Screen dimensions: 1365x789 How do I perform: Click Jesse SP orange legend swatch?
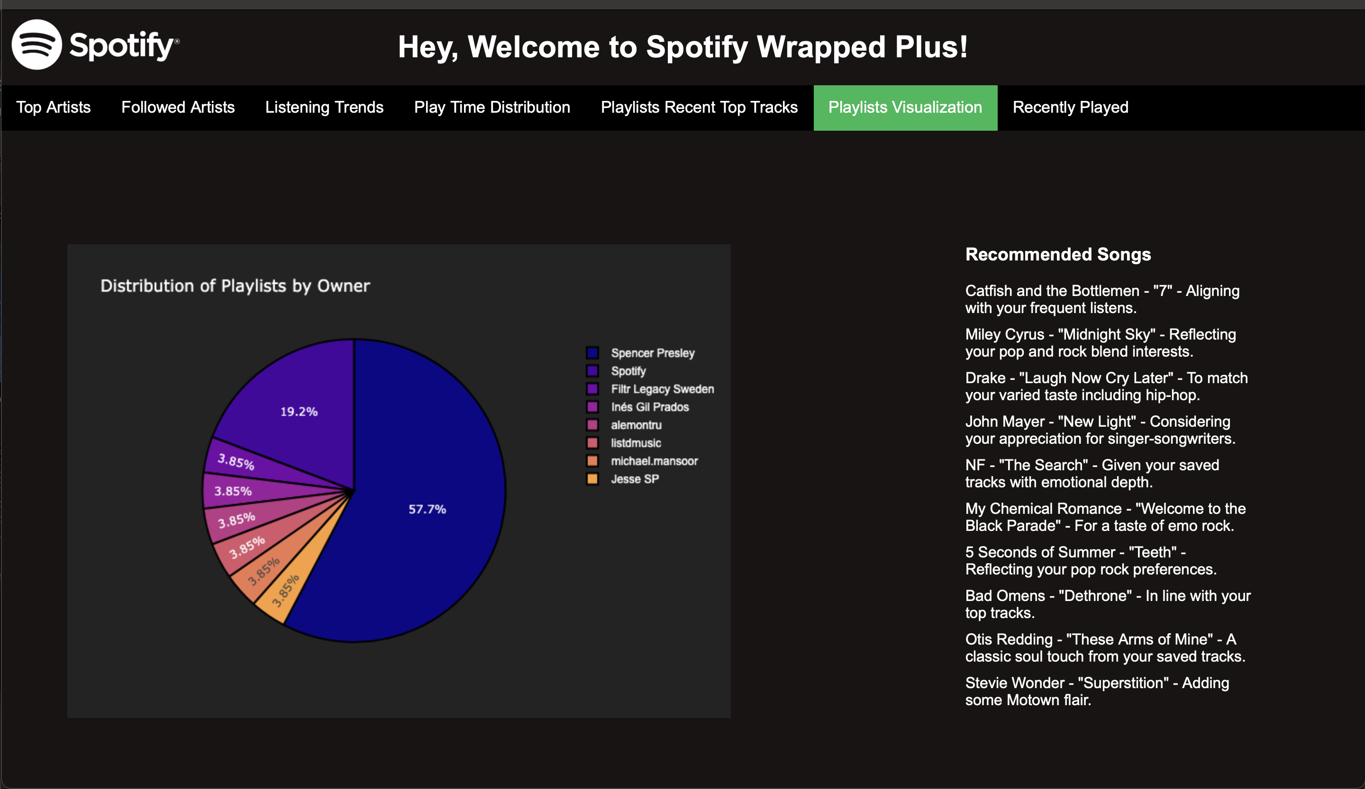pyautogui.click(x=592, y=478)
